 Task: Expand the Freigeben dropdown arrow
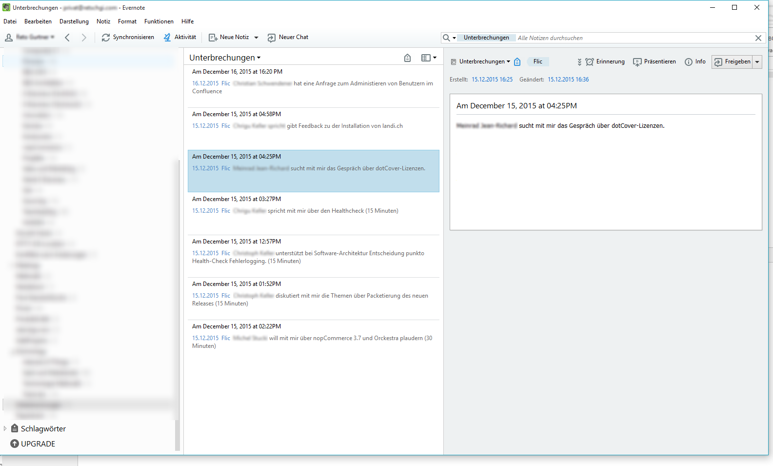pyautogui.click(x=757, y=62)
